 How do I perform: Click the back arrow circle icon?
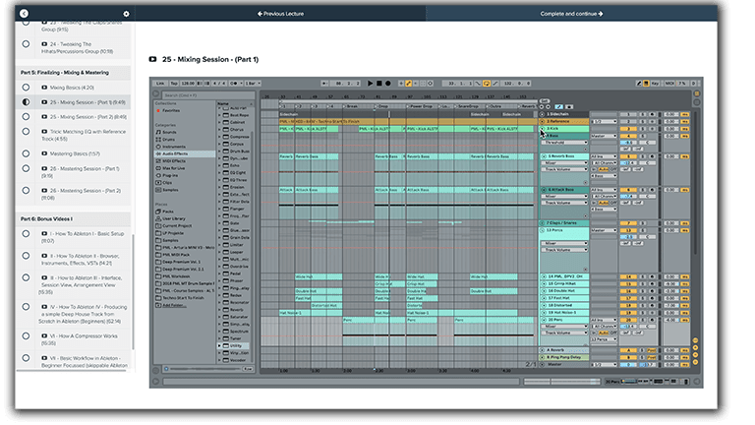tap(24, 14)
